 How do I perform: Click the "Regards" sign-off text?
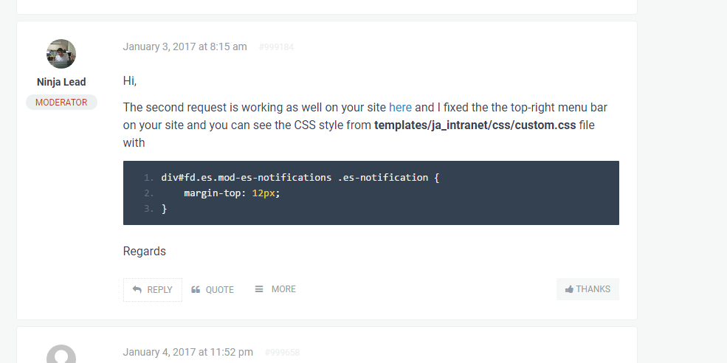click(x=145, y=251)
